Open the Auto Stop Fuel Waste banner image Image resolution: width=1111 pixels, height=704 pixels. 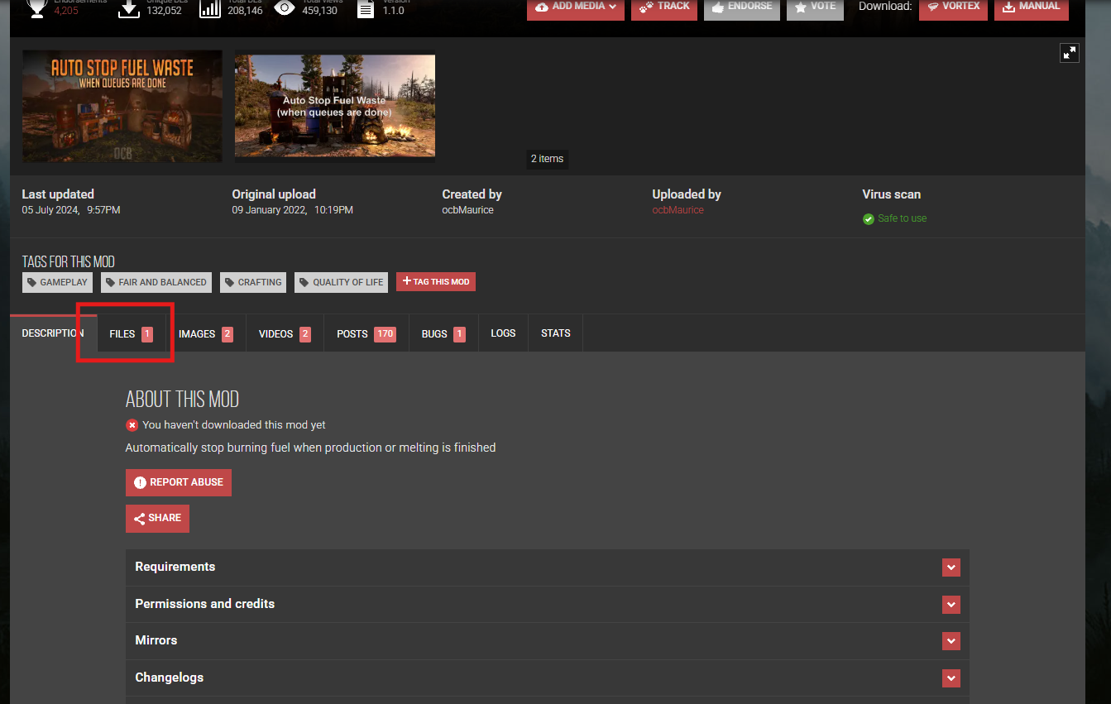click(122, 106)
